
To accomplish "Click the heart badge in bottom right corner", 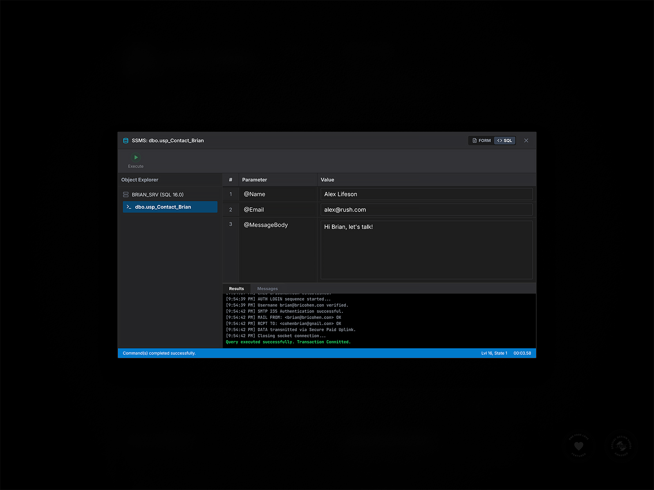I will (x=579, y=446).
